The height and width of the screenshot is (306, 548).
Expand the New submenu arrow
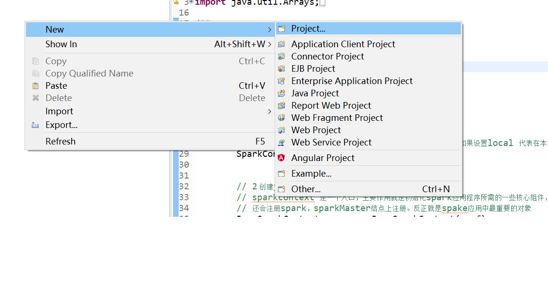pyautogui.click(x=269, y=29)
